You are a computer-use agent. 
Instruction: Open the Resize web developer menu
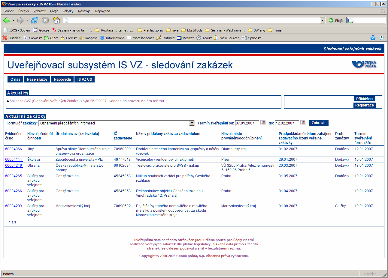(186, 38)
